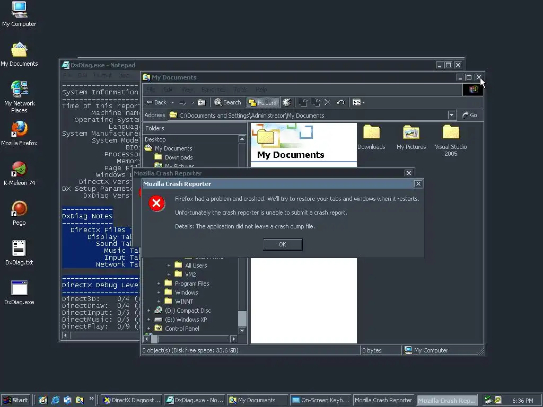Launch Internet Explorer from quick launch
The height and width of the screenshot is (407, 543).
pyautogui.click(x=55, y=400)
